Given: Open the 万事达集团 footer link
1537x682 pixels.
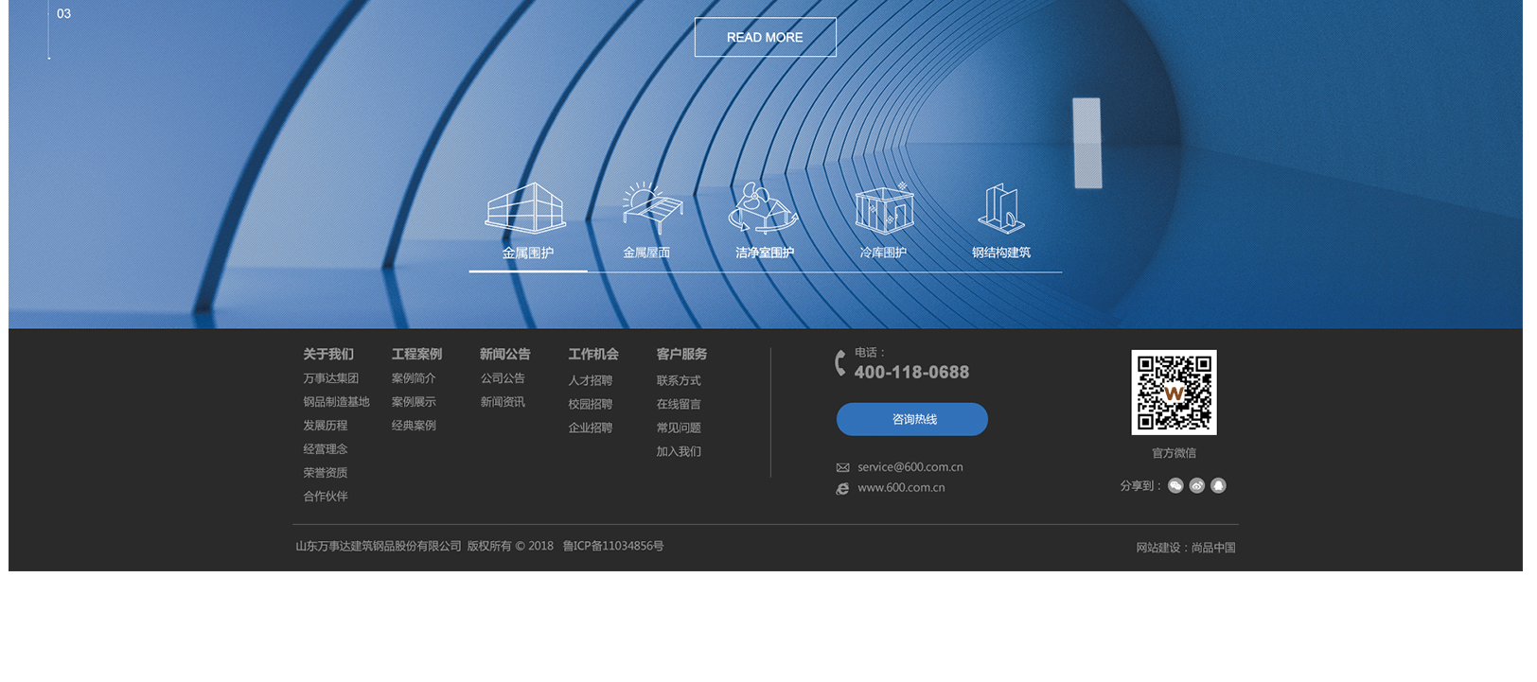Looking at the screenshot, I should [330, 378].
